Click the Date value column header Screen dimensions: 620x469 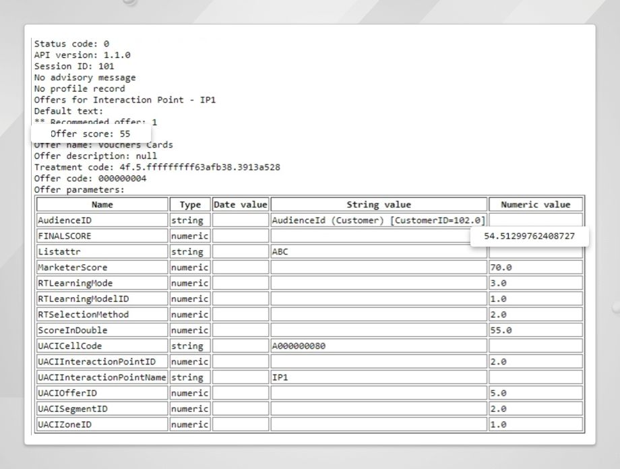click(241, 204)
